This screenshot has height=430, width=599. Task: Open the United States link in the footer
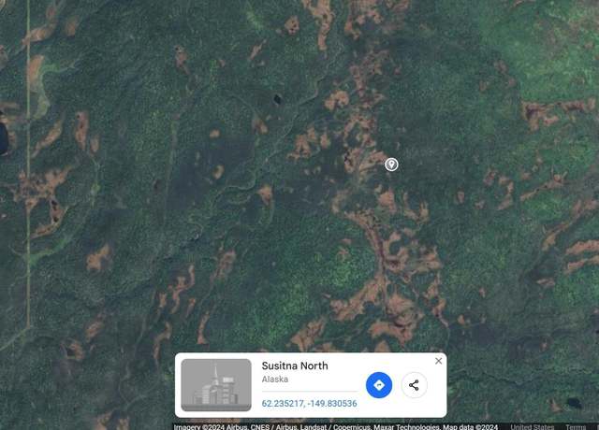(x=533, y=426)
